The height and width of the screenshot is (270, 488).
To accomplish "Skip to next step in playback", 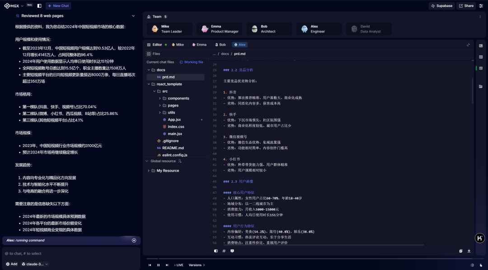I will tap(167, 265).
